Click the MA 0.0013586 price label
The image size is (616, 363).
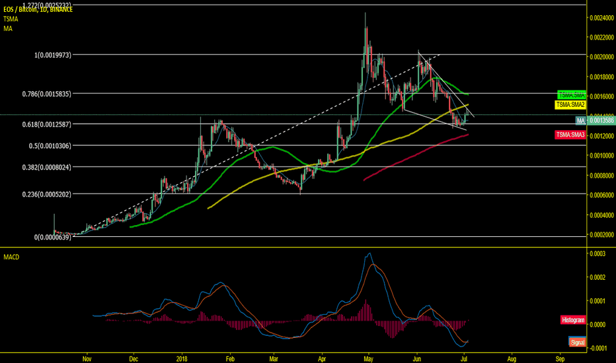[x=595, y=121]
